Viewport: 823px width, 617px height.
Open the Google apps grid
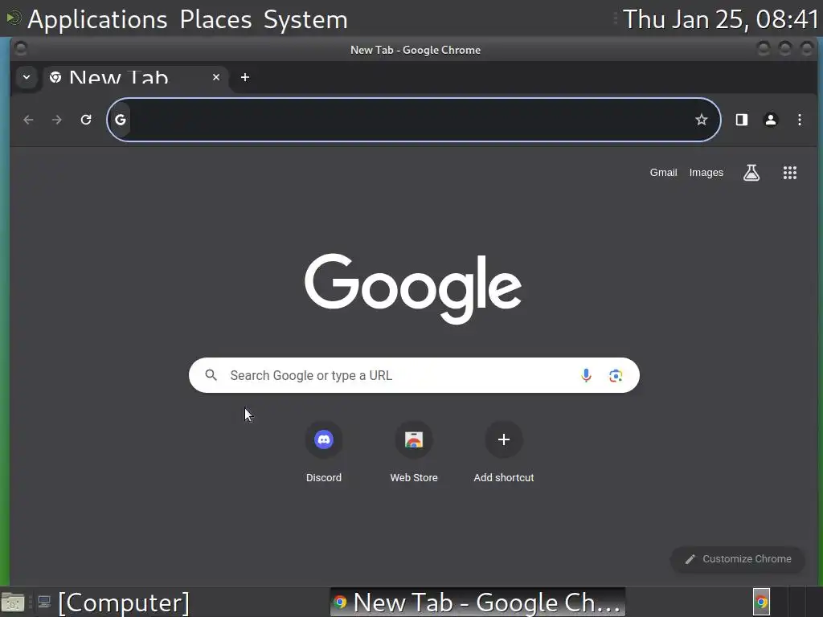click(x=790, y=173)
